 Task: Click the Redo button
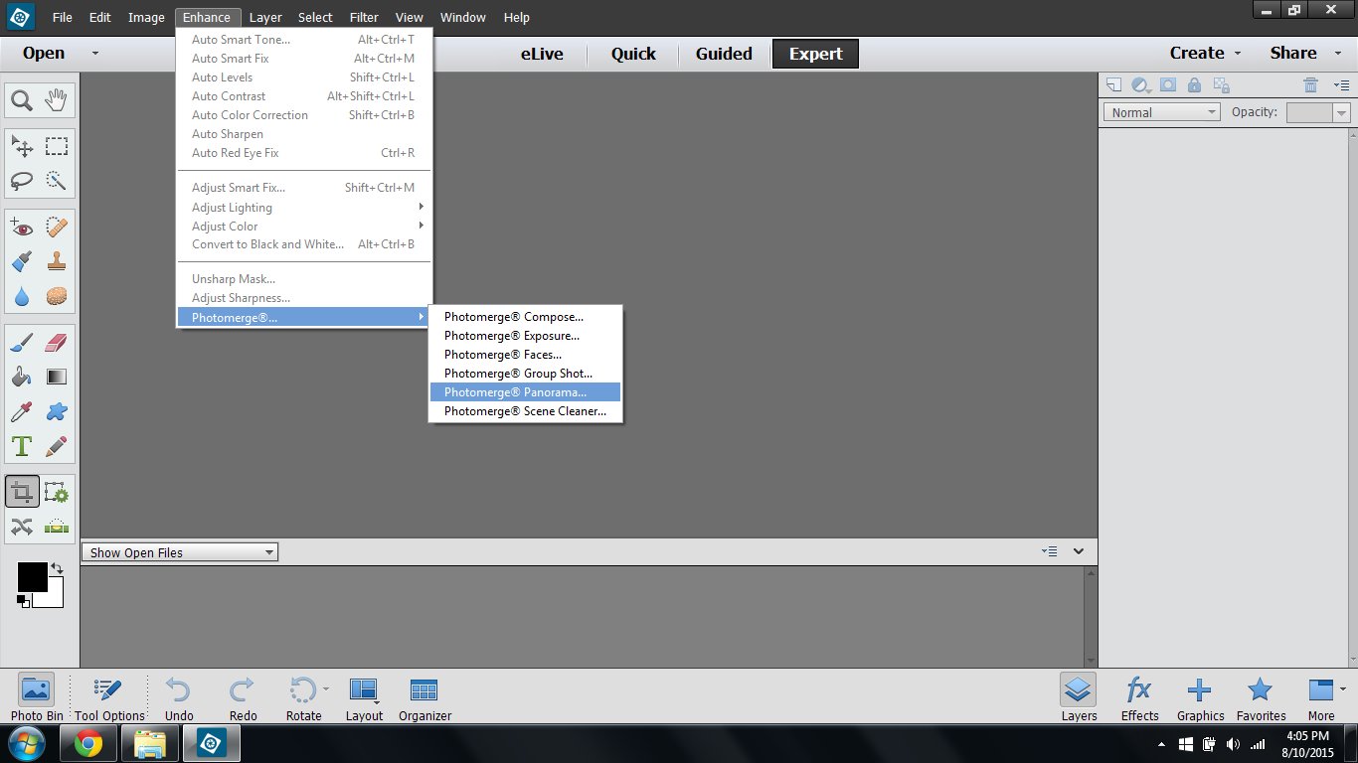coord(243,697)
